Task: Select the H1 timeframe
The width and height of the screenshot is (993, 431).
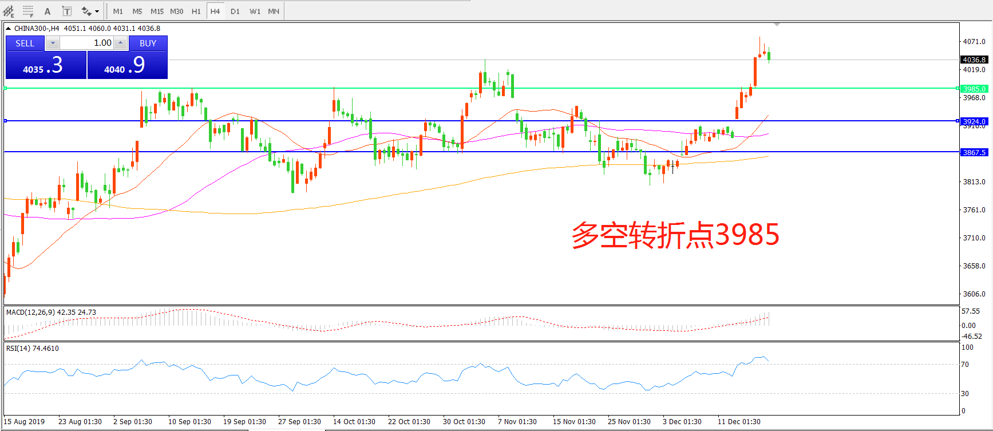Action: (196, 11)
